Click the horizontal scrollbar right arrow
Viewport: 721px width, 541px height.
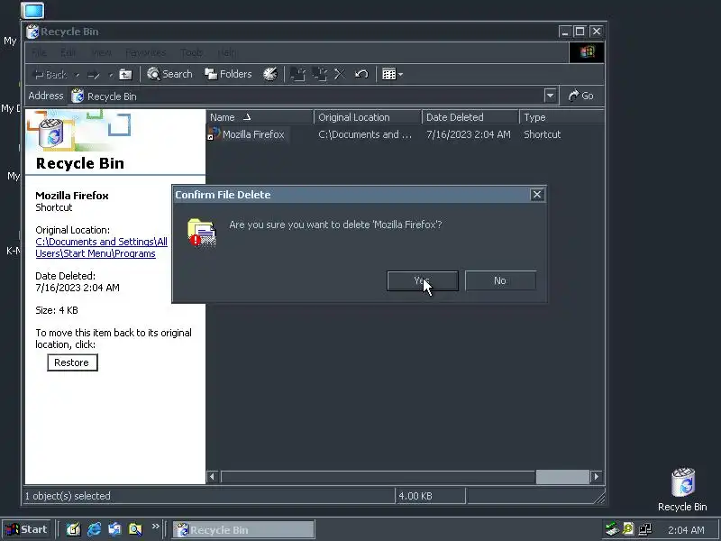tap(597, 477)
